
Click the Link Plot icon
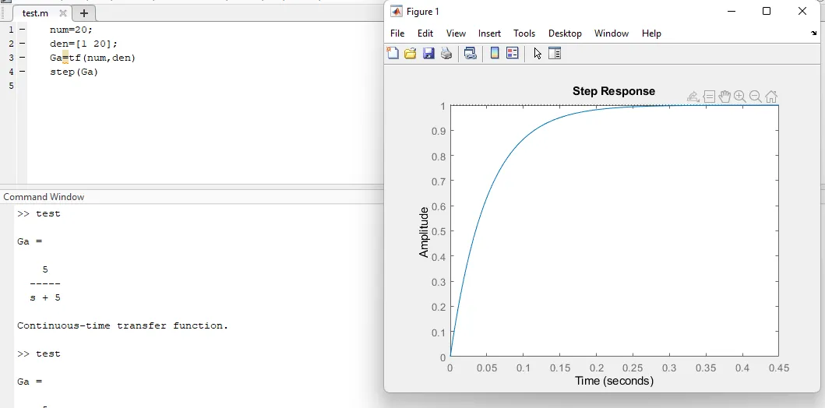470,54
